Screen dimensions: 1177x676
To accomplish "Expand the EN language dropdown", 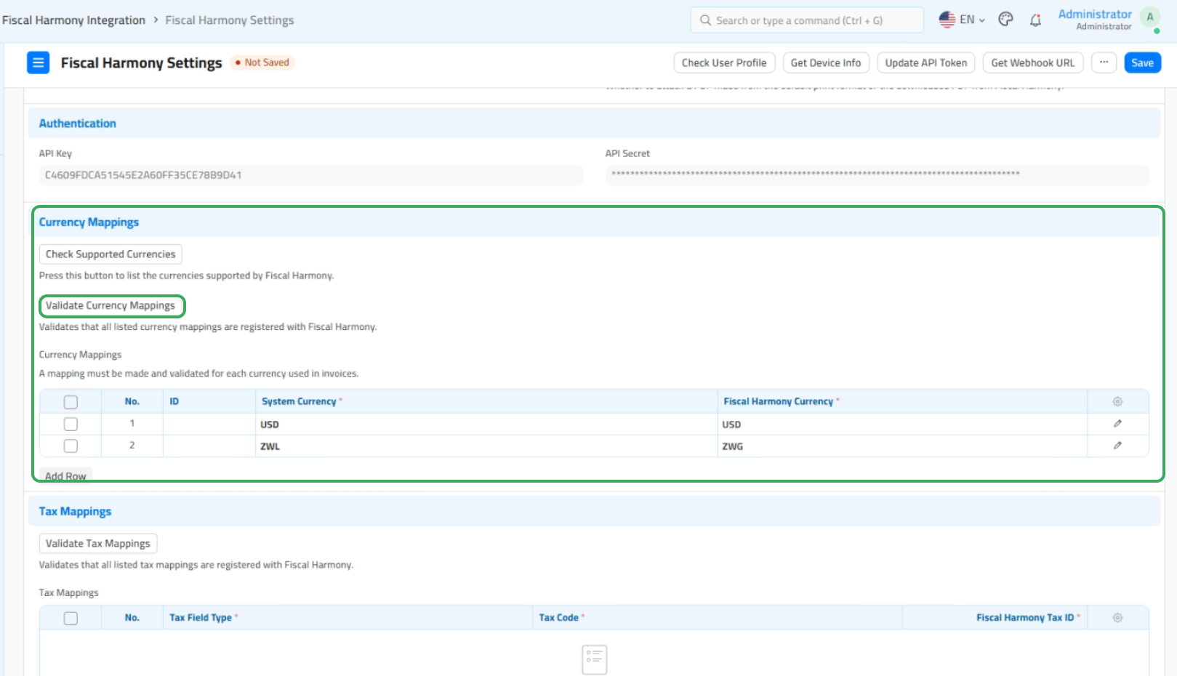I will point(972,20).
